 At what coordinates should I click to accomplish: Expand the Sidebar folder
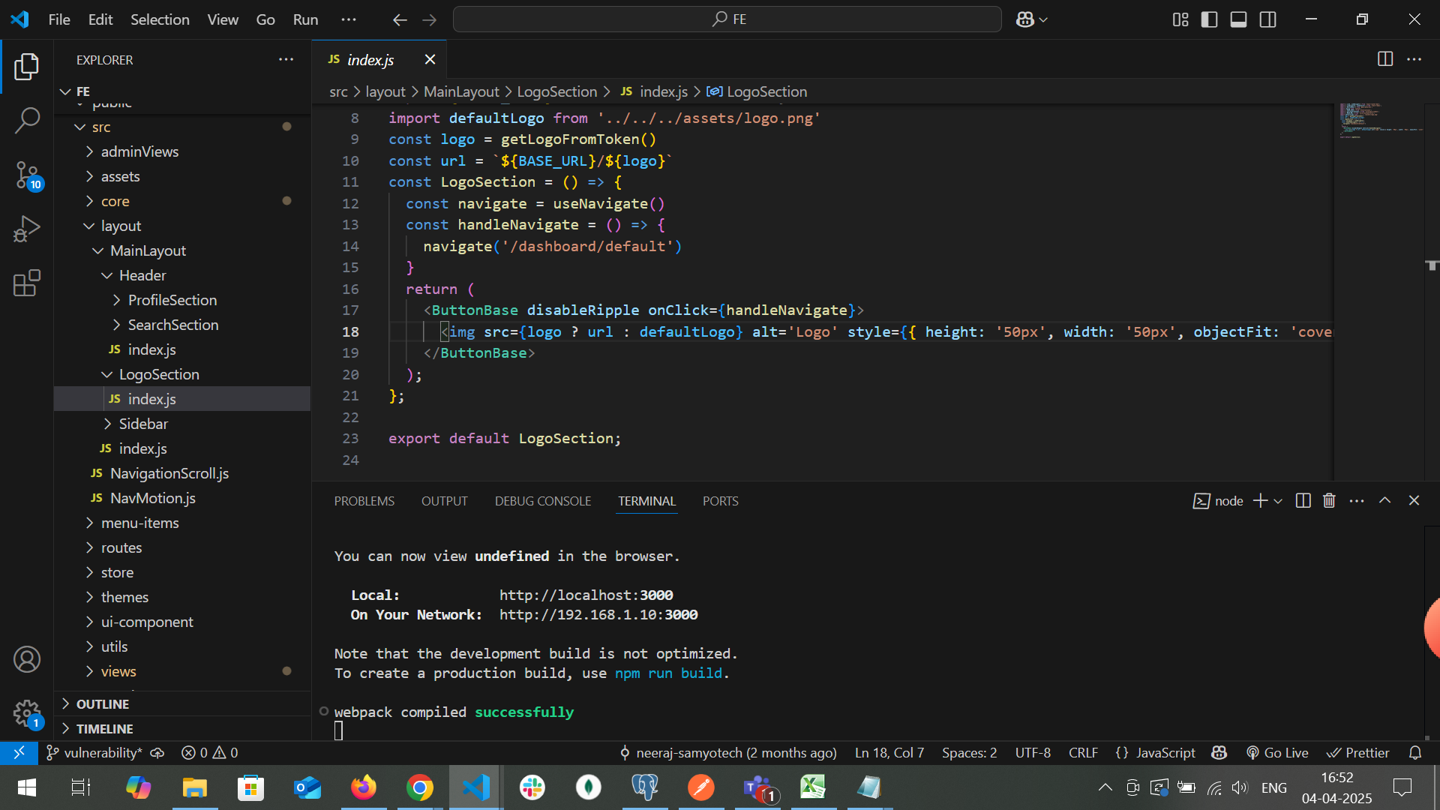click(x=142, y=424)
